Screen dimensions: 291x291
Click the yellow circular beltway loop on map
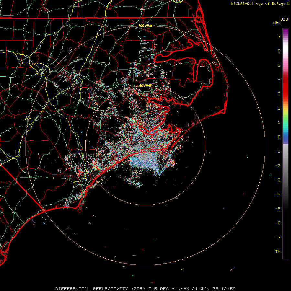(x=41, y=71)
